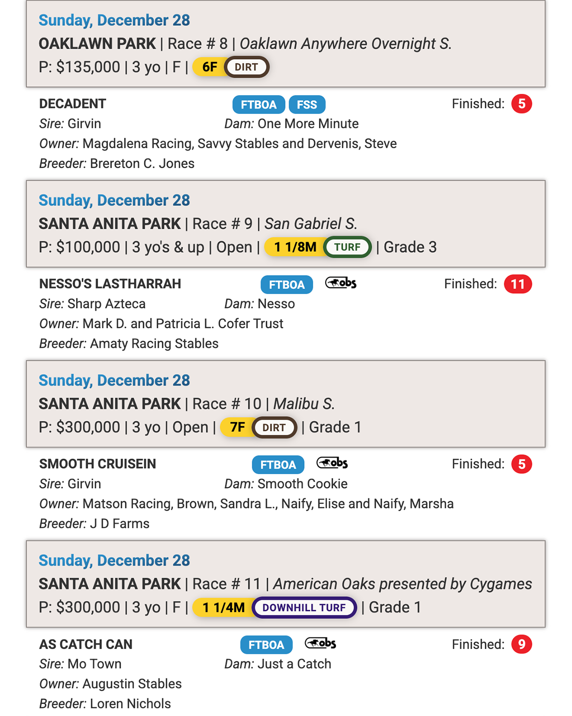Click the 1 1/4M distance pill
572x716 pixels.
point(223,608)
